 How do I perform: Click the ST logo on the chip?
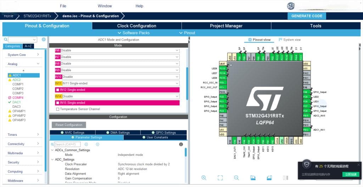point(265,99)
